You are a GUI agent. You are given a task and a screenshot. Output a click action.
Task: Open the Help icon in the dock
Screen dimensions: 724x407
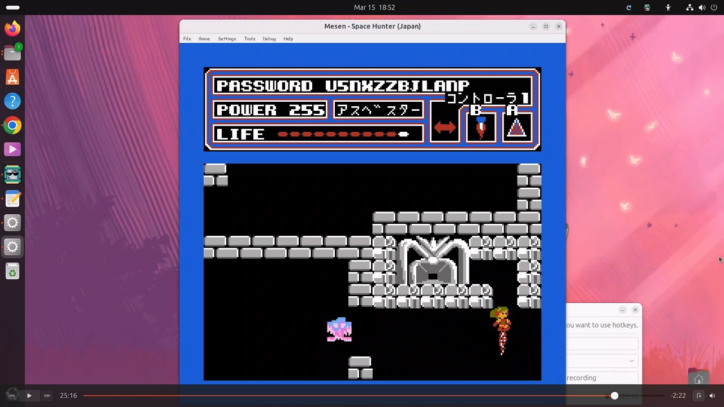[12, 101]
